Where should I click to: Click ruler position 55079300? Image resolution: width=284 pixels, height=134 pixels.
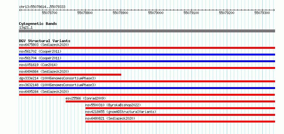pyautogui.click(x=262, y=13)
